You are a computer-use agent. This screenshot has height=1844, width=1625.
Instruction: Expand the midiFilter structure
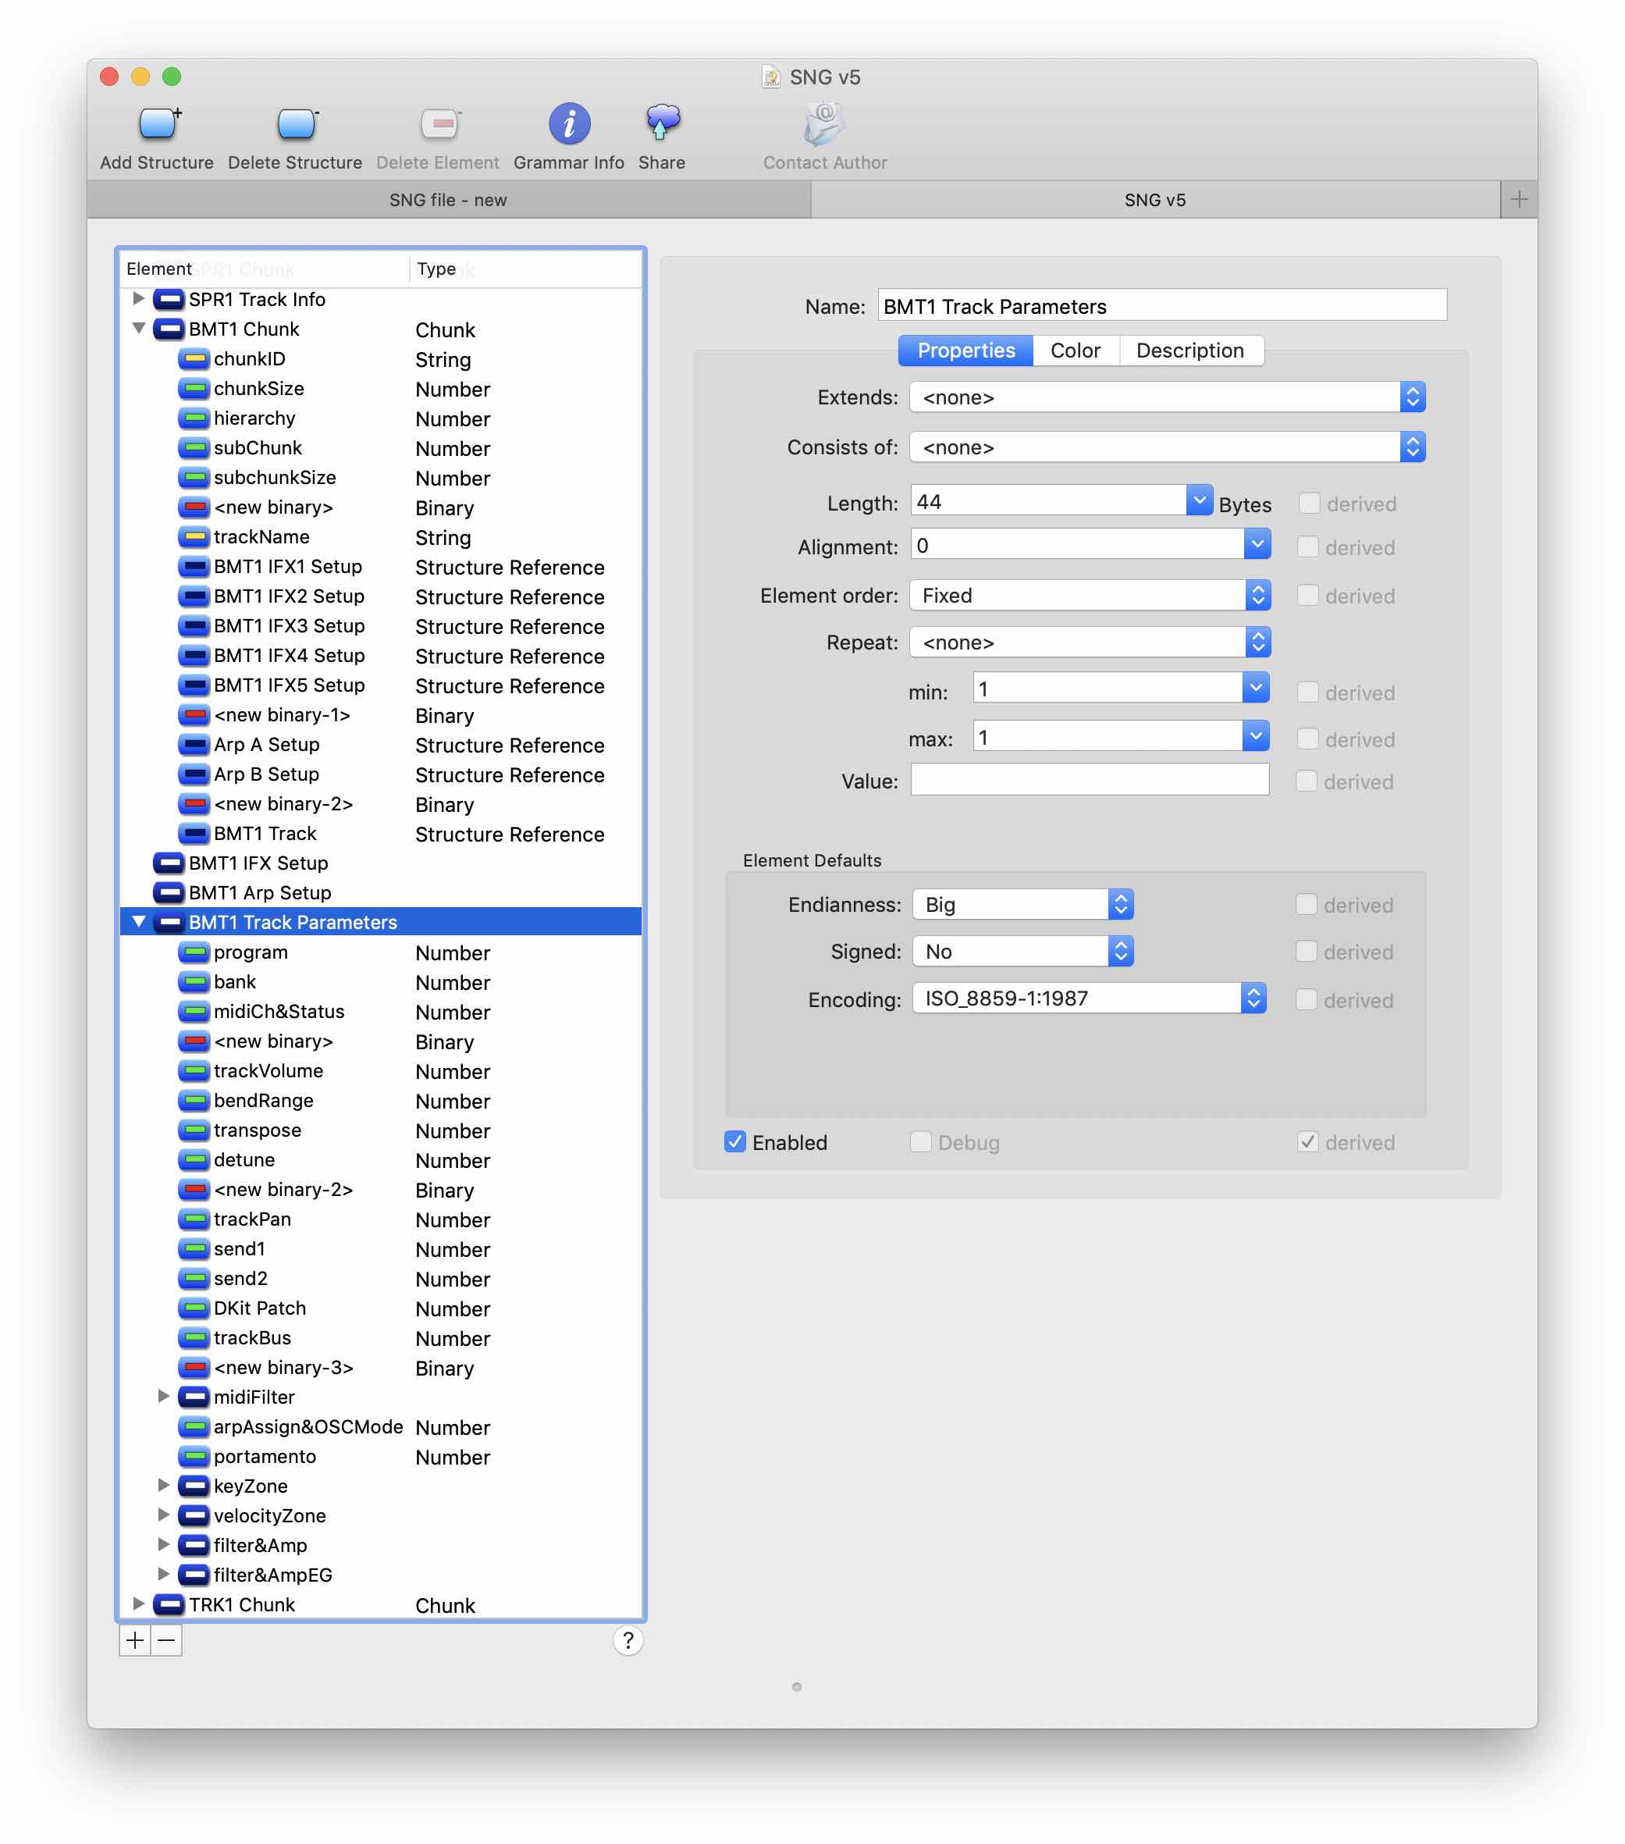coord(163,1397)
